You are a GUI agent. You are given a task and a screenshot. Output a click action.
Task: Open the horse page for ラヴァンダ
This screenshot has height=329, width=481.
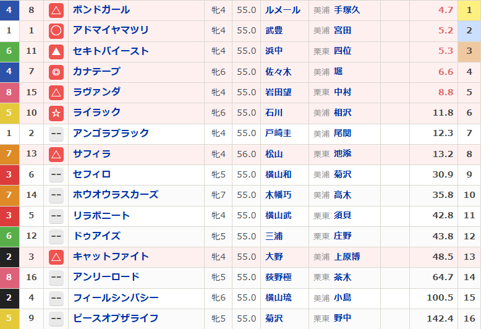(x=96, y=92)
